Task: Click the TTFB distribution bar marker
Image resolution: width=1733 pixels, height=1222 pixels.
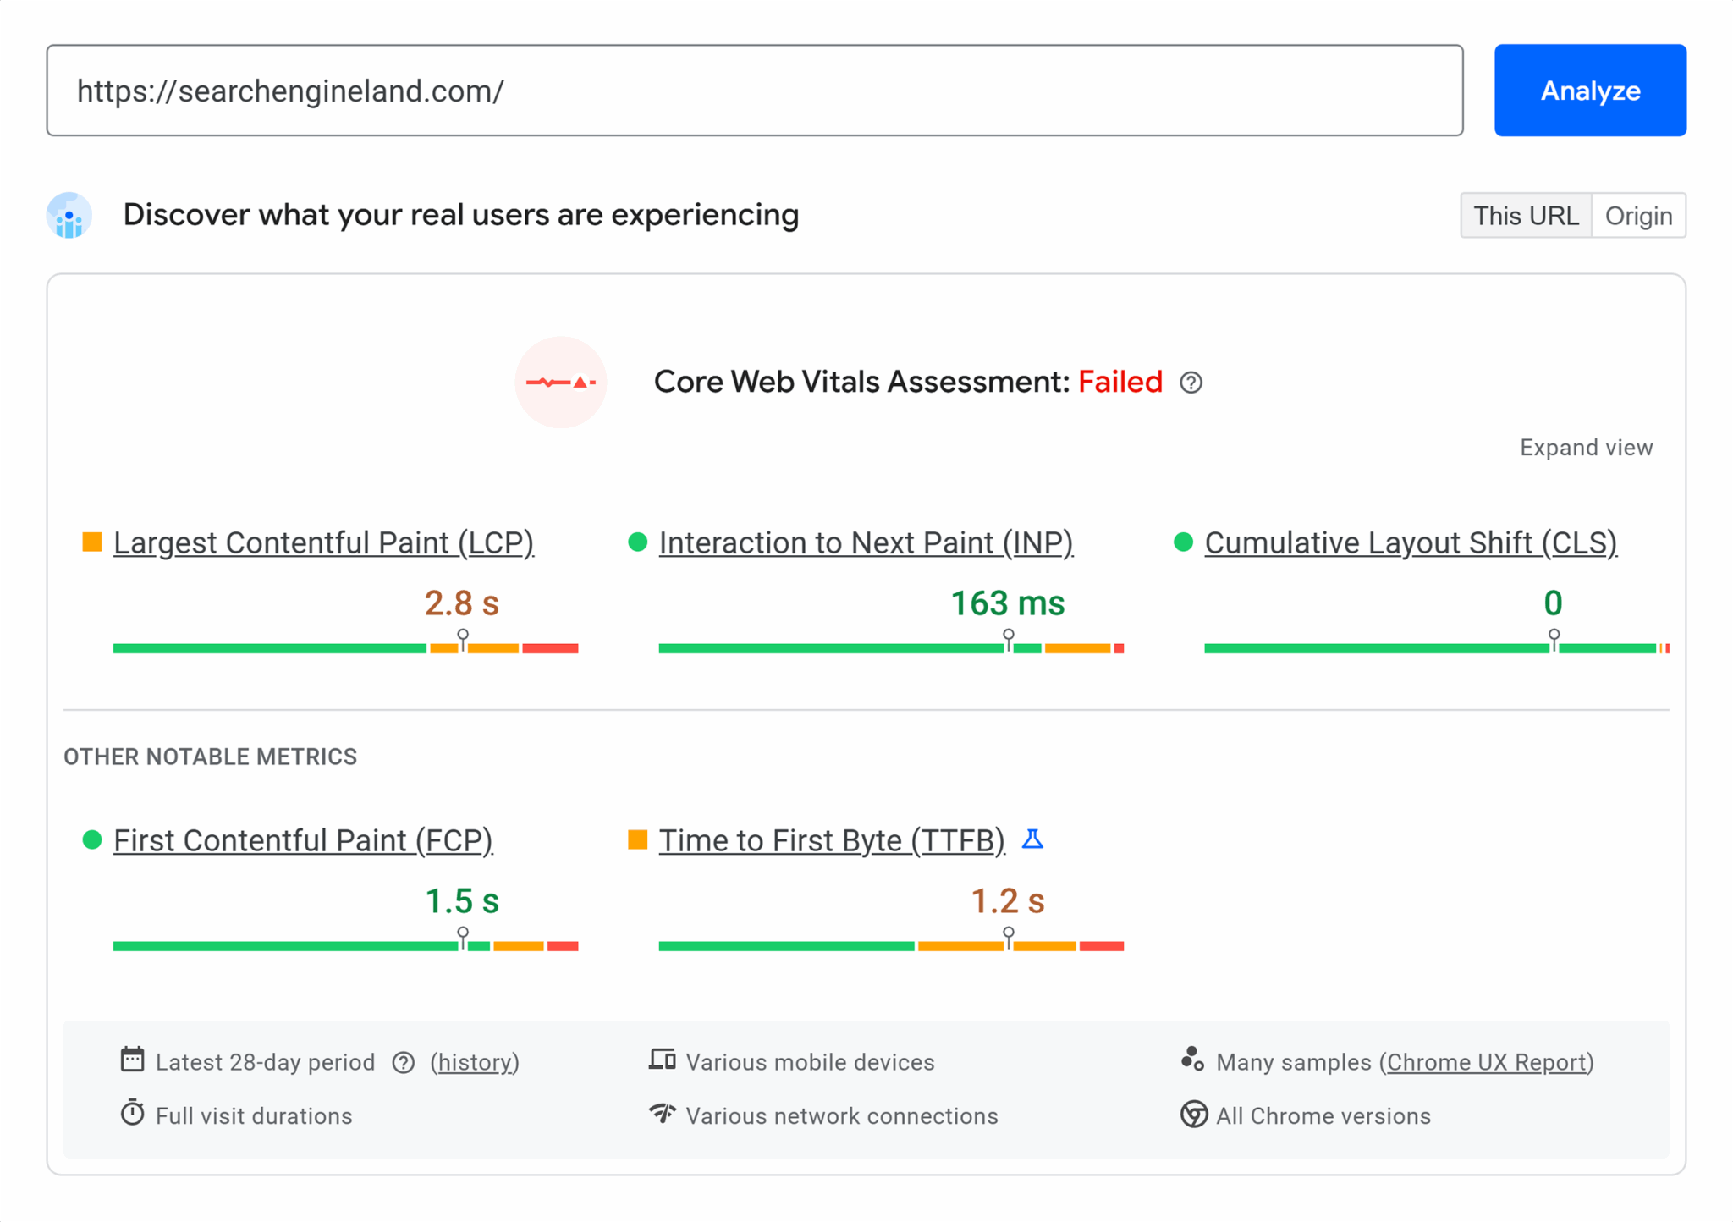Action: [1009, 939]
